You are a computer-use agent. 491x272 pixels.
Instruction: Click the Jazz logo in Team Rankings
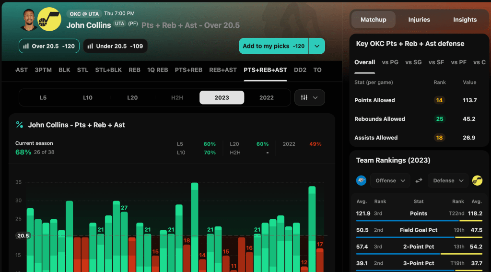(477, 181)
